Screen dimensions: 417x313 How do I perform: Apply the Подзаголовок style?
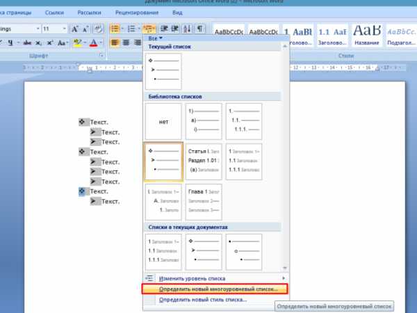coord(401,35)
